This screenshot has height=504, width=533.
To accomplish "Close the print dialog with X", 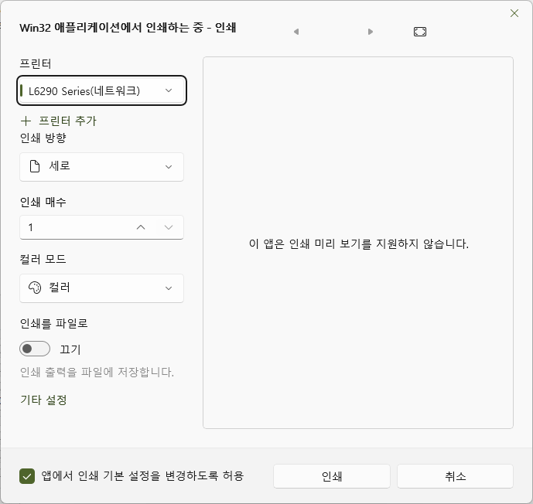I will pos(514,13).
